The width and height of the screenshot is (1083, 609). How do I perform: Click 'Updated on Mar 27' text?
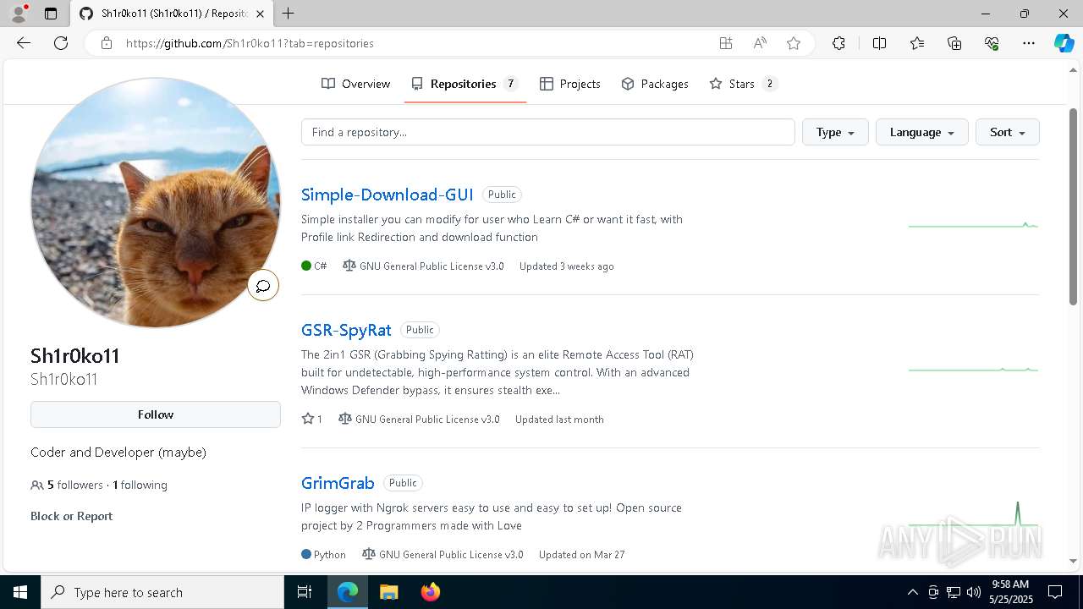582,555
